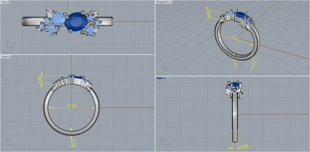Open the Top viewport dropdown arrow
This screenshot has height=152, width=310.
pos(8,2)
